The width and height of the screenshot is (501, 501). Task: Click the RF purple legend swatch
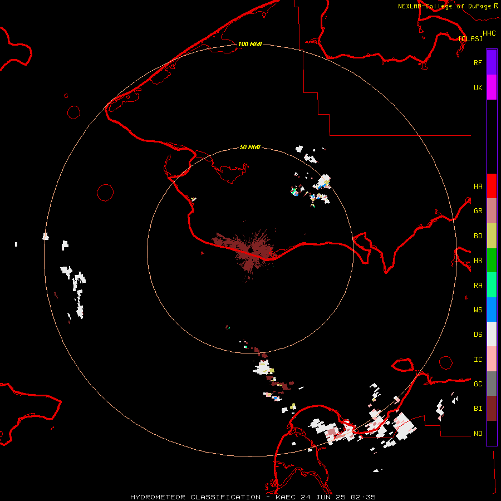(x=492, y=62)
